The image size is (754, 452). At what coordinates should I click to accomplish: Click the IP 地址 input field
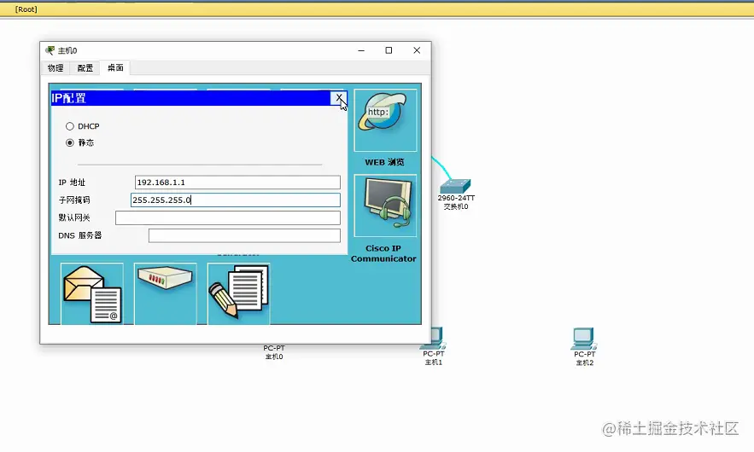pos(237,183)
